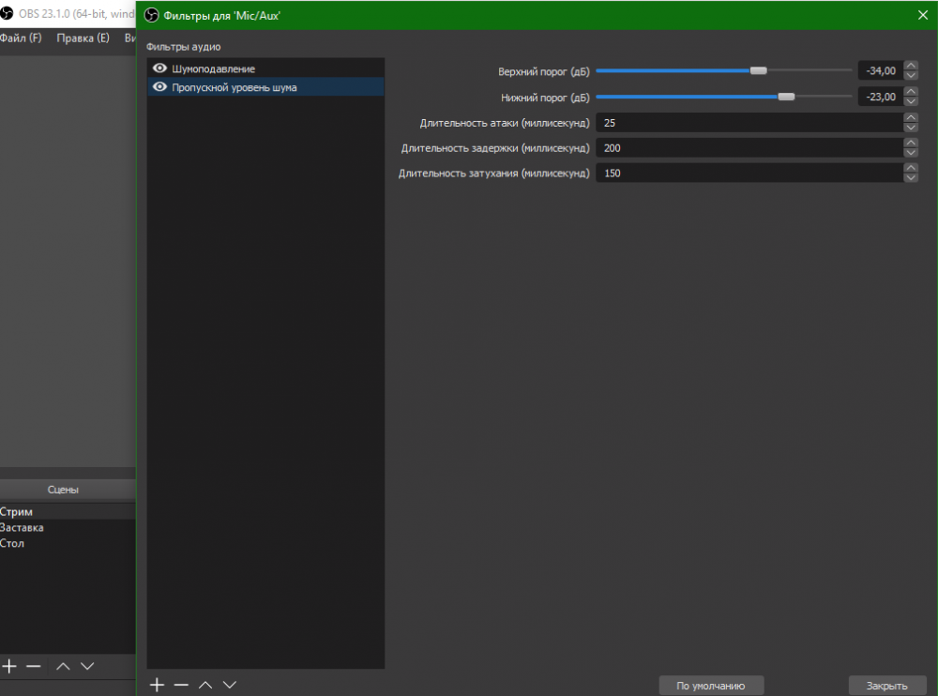Move scene down in Сцены list

(87, 666)
